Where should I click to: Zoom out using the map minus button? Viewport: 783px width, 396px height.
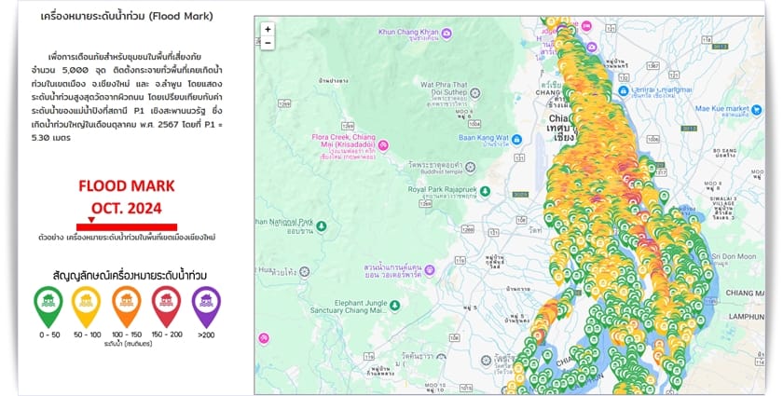coord(268,44)
